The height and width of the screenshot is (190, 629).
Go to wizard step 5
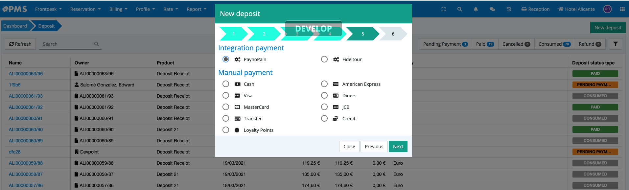pyautogui.click(x=362, y=34)
